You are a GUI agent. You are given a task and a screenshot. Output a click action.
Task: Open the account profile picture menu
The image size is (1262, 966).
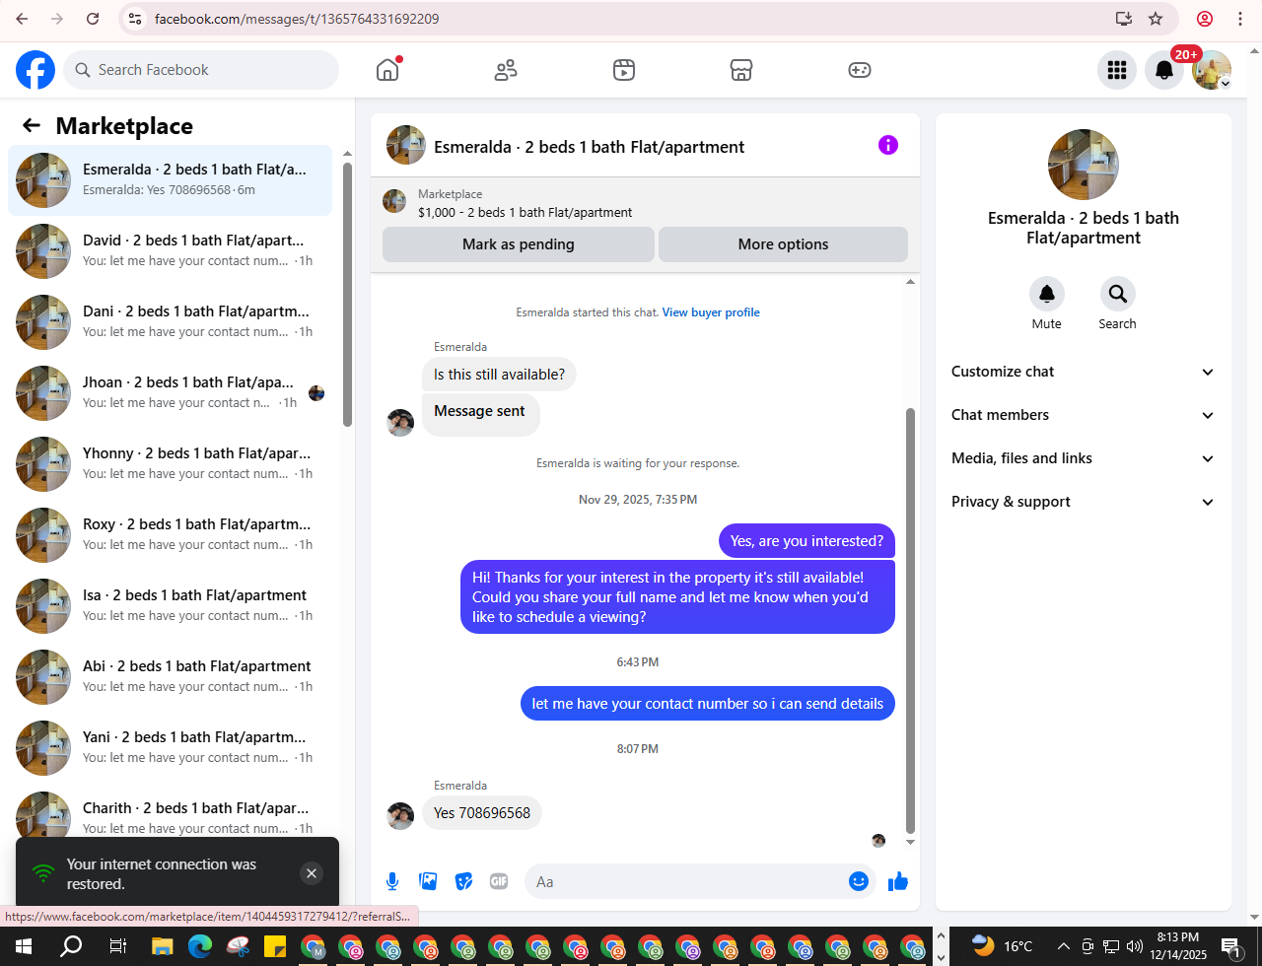pos(1212,70)
